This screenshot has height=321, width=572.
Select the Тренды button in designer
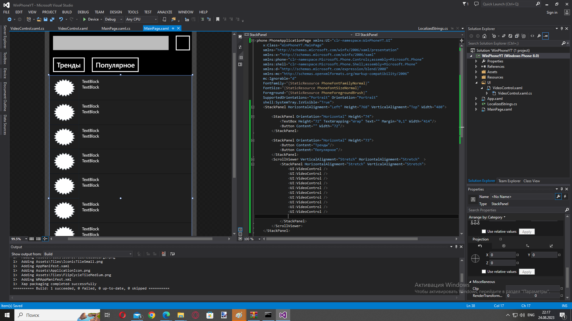69,65
